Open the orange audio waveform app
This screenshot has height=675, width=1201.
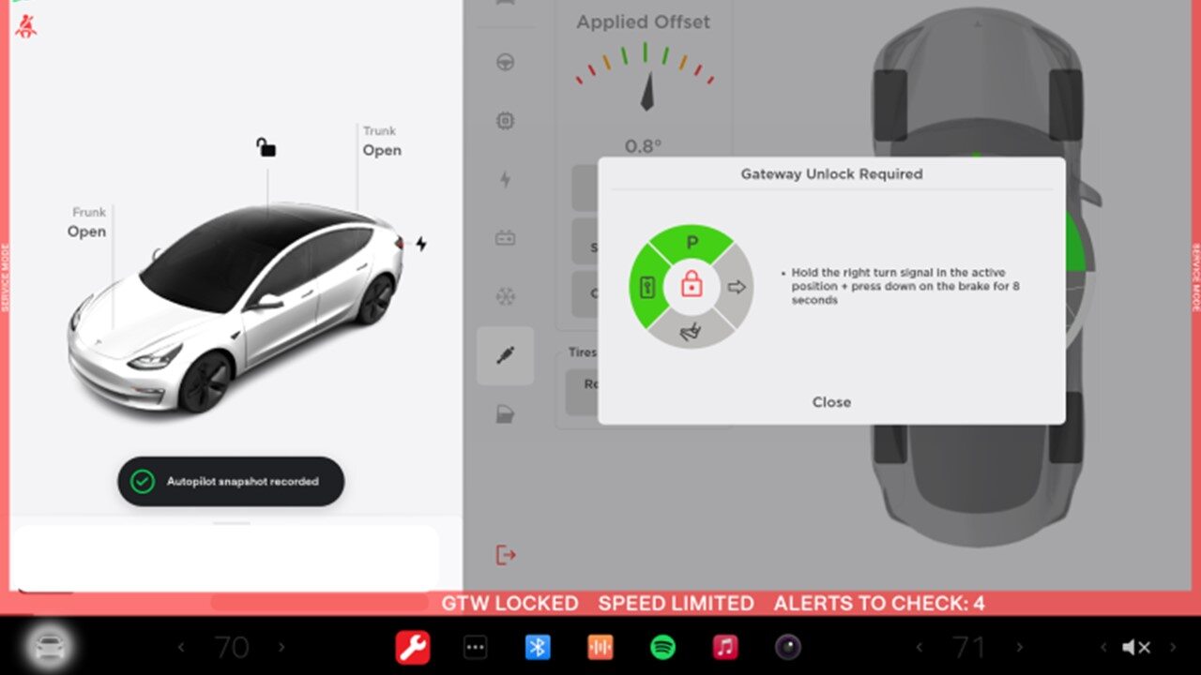(x=600, y=647)
